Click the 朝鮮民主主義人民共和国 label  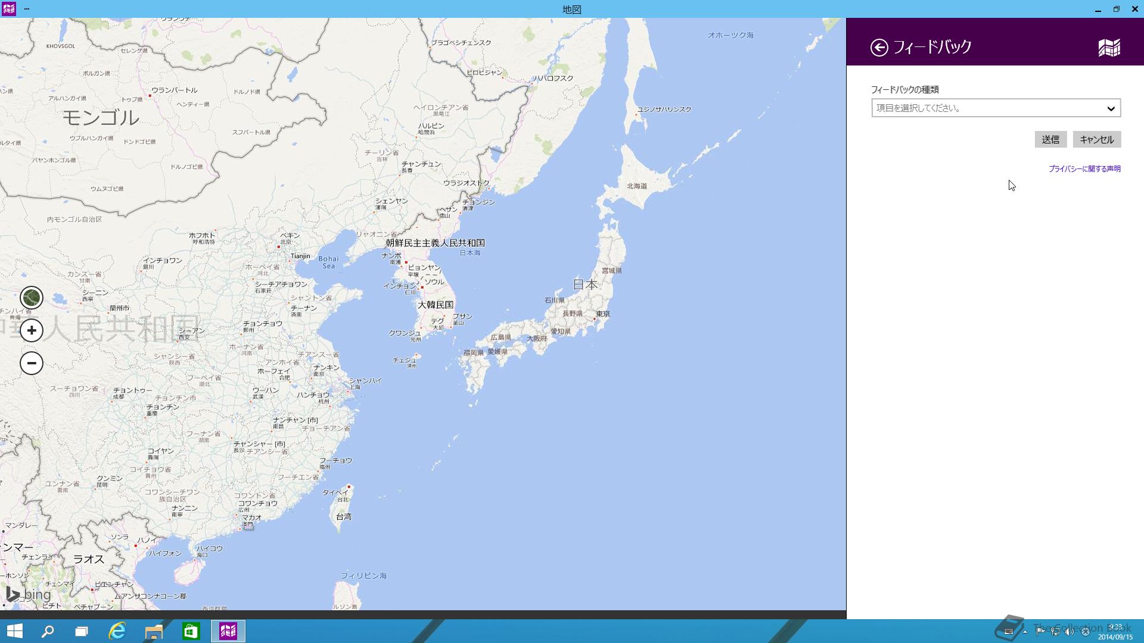pos(435,243)
